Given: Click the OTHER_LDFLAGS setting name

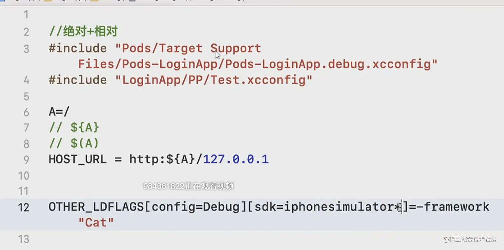Looking at the screenshot, I should 96,207.
